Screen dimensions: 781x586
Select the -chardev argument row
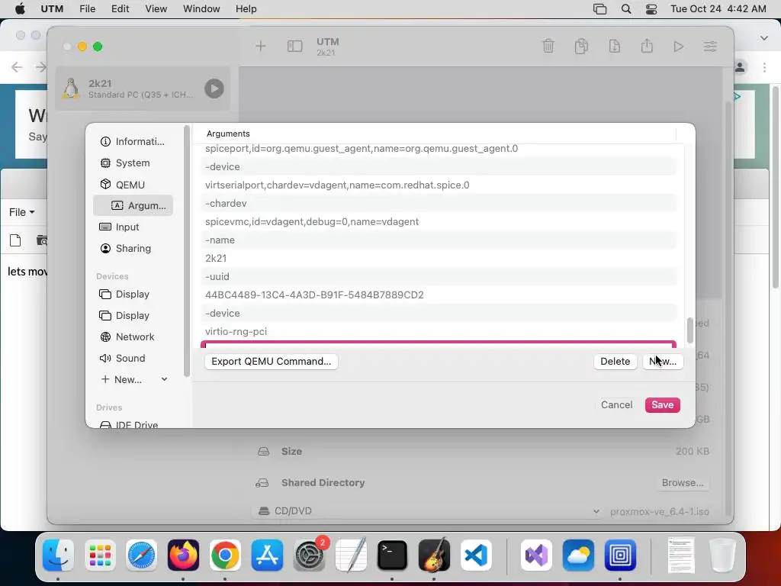tap(439, 203)
